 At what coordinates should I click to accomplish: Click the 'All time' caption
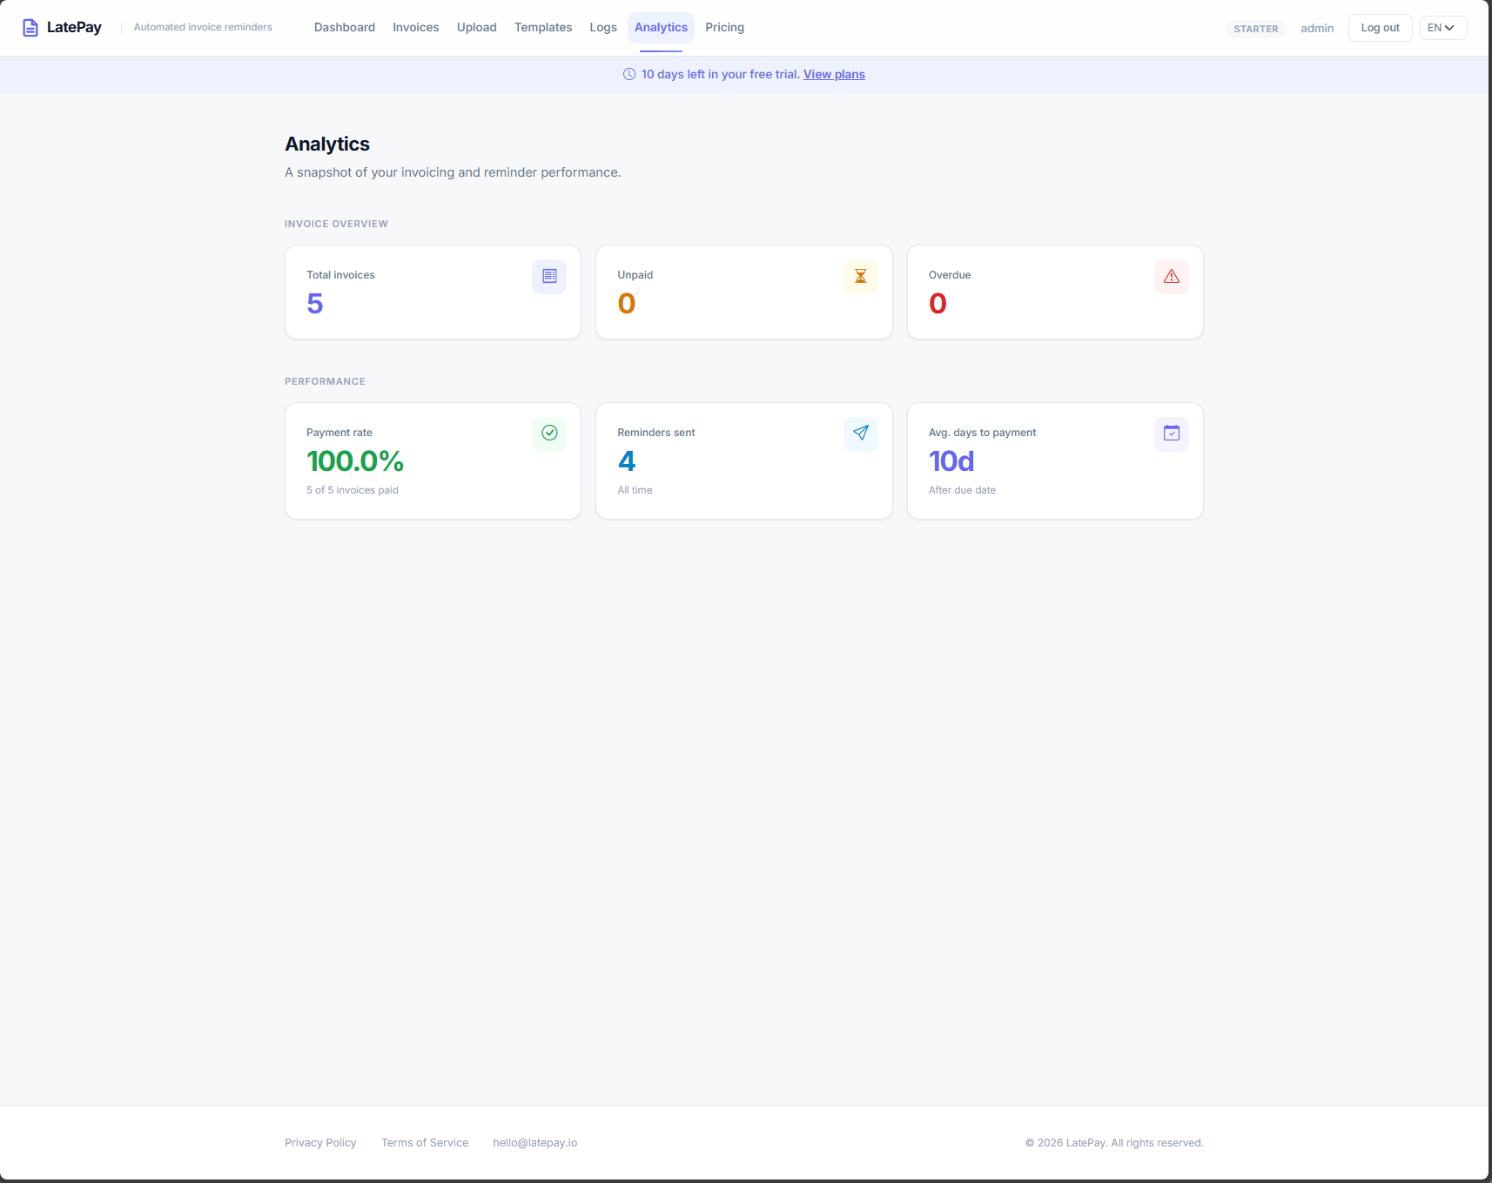pos(635,490)
